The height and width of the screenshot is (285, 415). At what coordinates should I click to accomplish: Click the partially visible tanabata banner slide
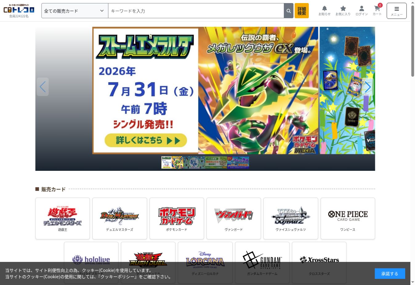(347, 90)
